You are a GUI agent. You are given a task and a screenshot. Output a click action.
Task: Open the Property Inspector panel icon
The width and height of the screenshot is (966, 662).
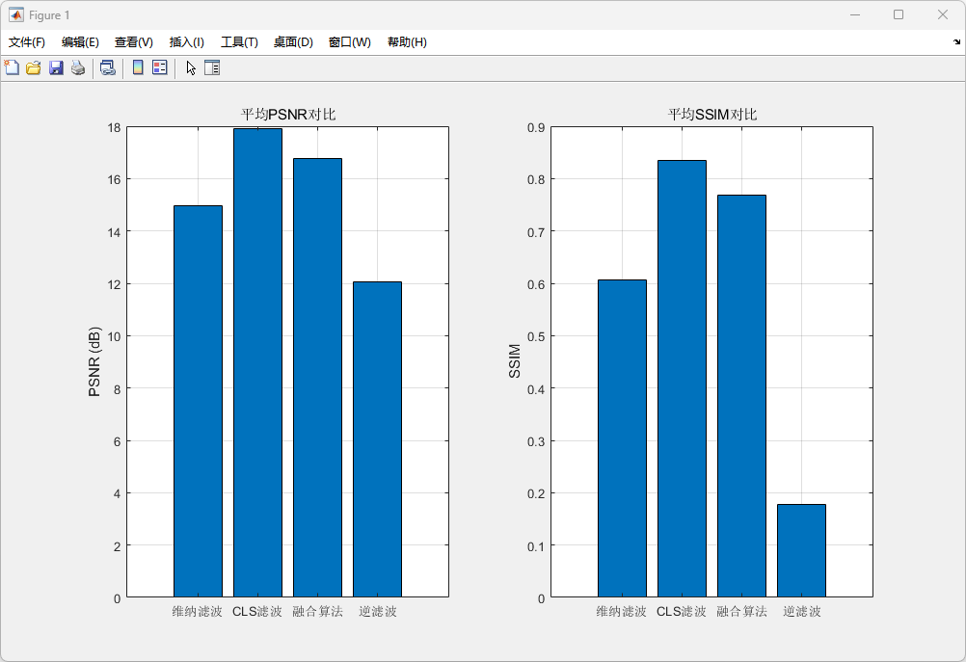[x=212, y=67]
